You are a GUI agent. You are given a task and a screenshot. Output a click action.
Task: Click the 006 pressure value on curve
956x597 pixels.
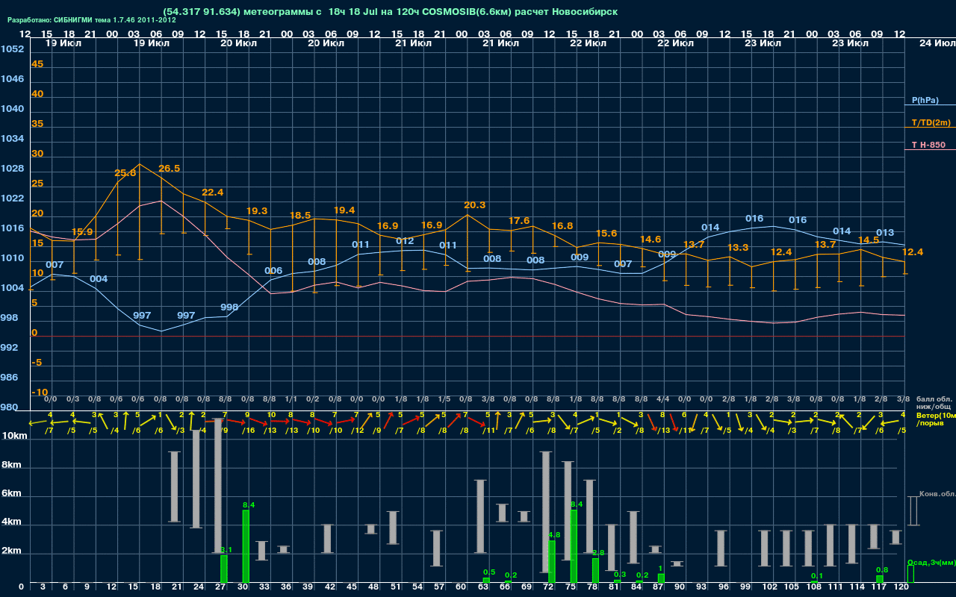click(273, 271)
